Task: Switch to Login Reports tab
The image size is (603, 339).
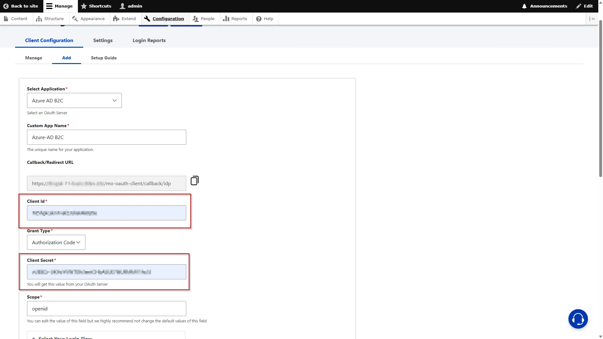Action: click(149, 40)
